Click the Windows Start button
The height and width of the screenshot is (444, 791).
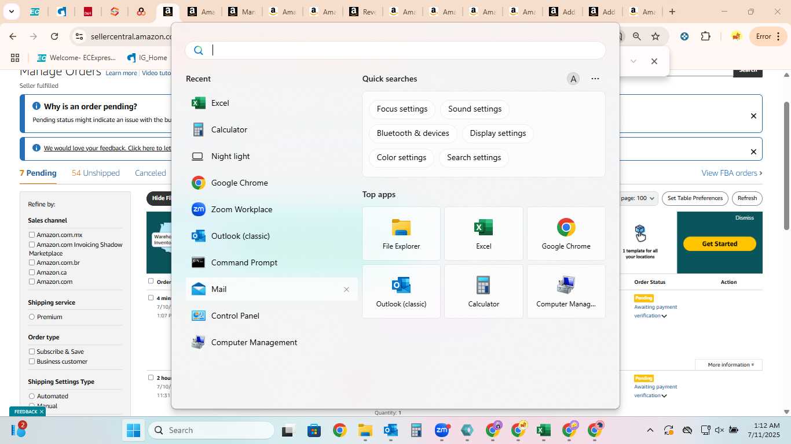(134, 430)
